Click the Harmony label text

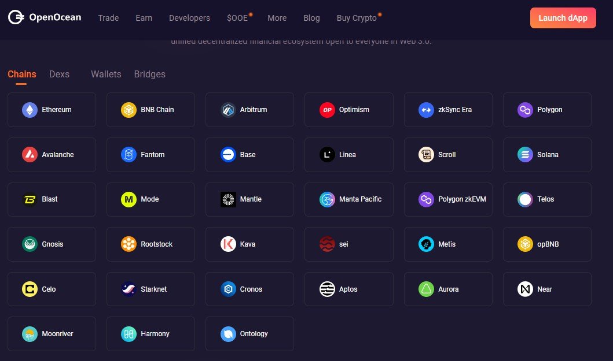point(155,334)
